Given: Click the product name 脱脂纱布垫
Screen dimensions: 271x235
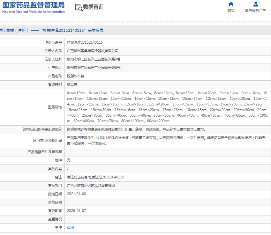Looking at the screenshot, I should click(76, 76).
